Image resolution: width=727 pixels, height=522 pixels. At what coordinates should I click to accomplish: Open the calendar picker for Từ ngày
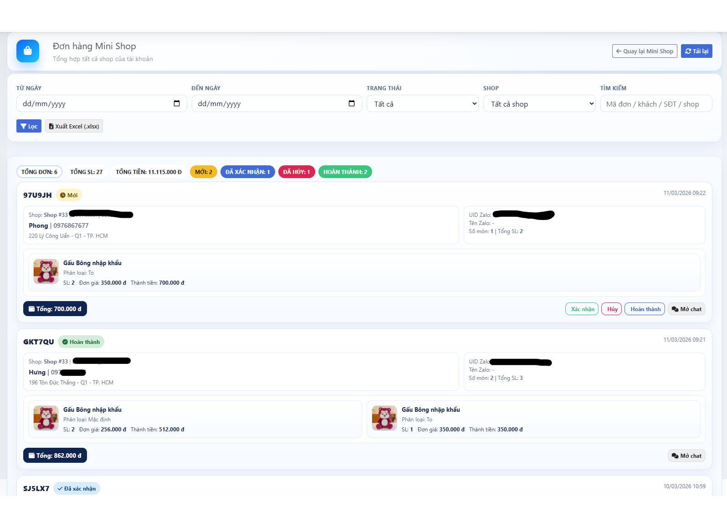(177, 103)
